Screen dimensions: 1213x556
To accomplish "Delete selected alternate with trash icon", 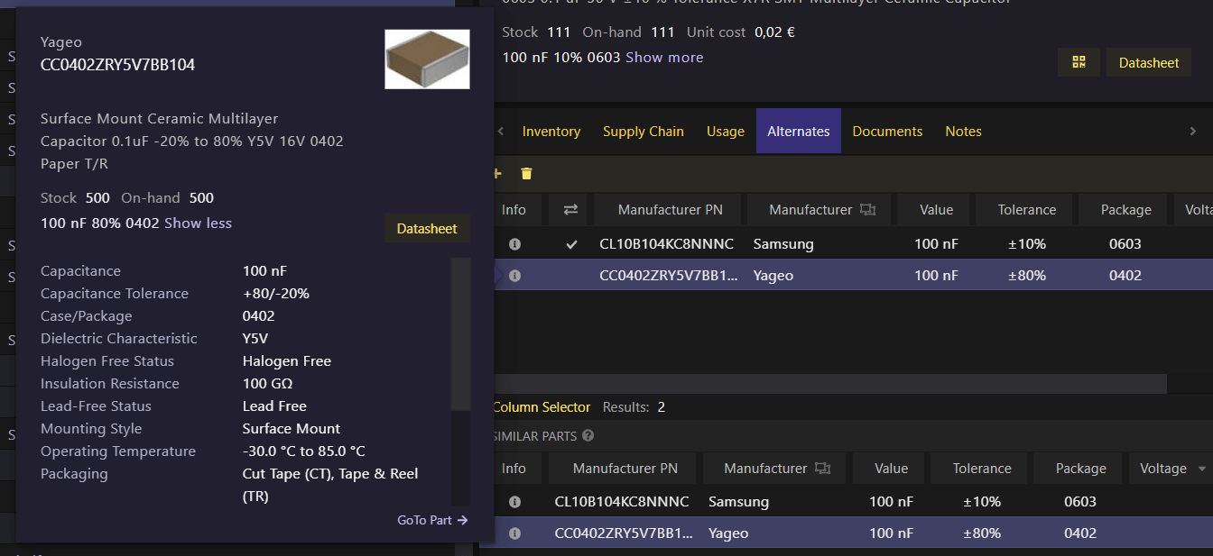I will tap(527, 173).
